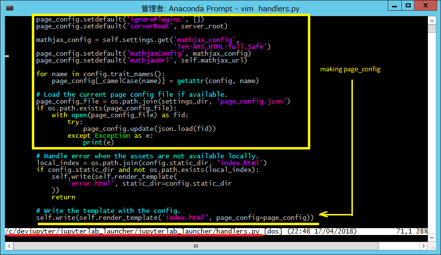
Task: Click 'if os.path.exists(page_config_file):' line
Action: click(106, 108)
